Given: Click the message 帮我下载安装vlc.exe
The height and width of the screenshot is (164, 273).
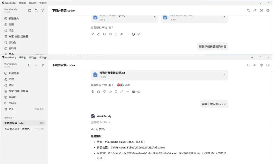Looking at the screenshot, I should tap(214, 104).
